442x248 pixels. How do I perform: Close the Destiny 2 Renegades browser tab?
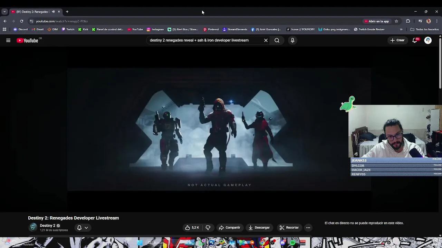pos(59,12)
